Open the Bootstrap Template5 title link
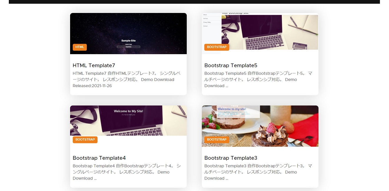 231,65
